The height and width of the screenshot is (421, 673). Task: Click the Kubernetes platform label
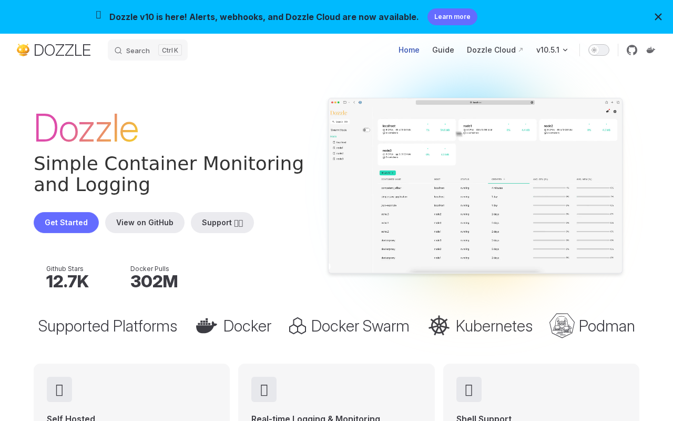pos(494,326)
